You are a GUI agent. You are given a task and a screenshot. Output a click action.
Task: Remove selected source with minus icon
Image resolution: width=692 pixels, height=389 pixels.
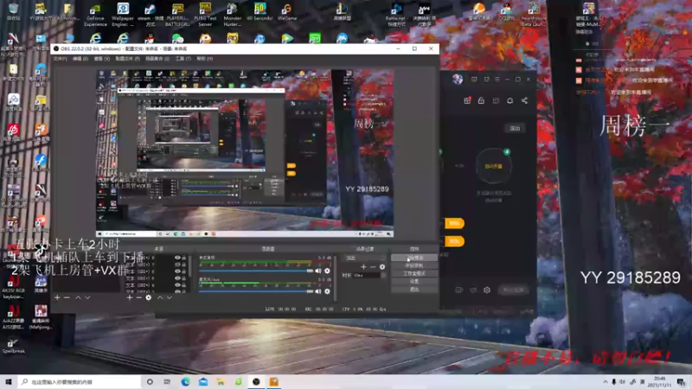(139, 297)
